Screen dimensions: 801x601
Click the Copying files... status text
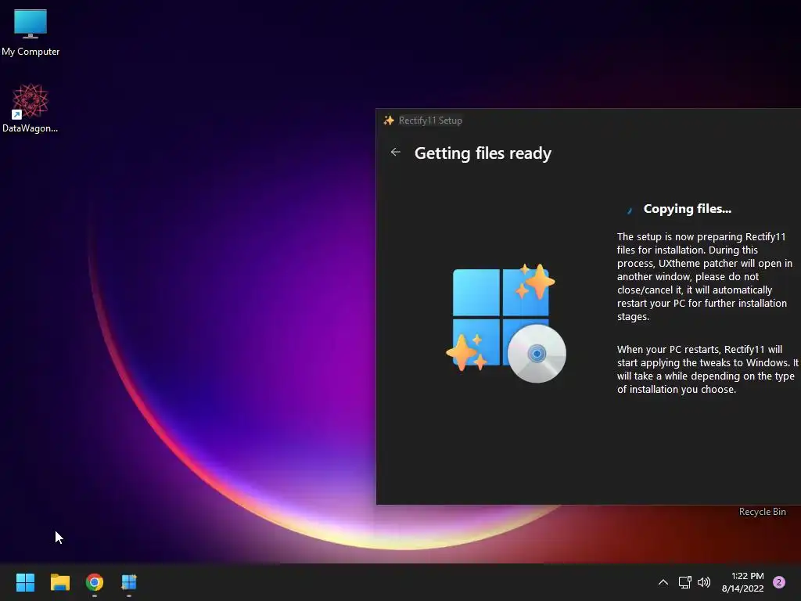(x=687, y=209)
